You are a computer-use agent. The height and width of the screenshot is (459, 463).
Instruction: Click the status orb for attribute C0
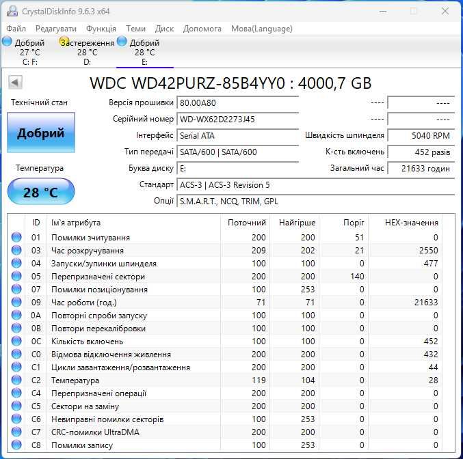(16, 354)
